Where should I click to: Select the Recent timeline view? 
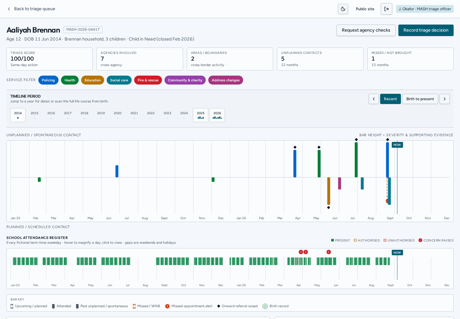pyautogui.click(x=390, y=99)
